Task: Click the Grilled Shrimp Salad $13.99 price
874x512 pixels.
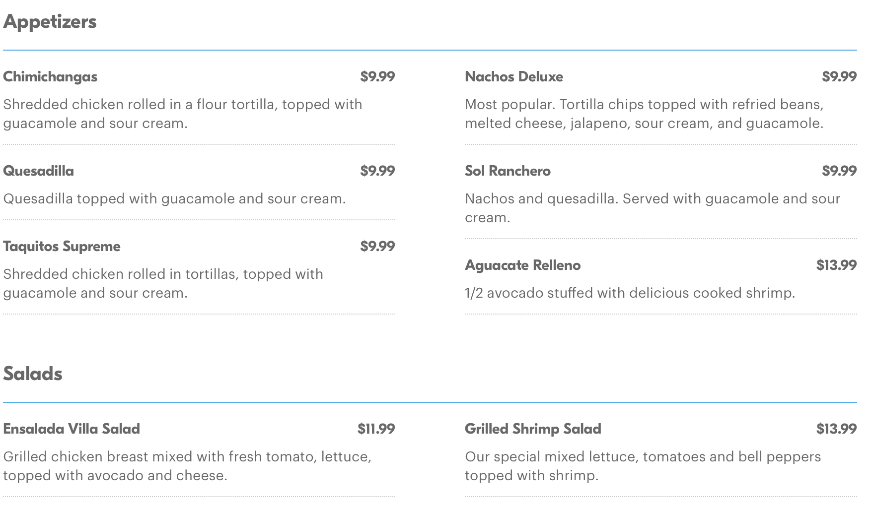Action: pos(836,429)
